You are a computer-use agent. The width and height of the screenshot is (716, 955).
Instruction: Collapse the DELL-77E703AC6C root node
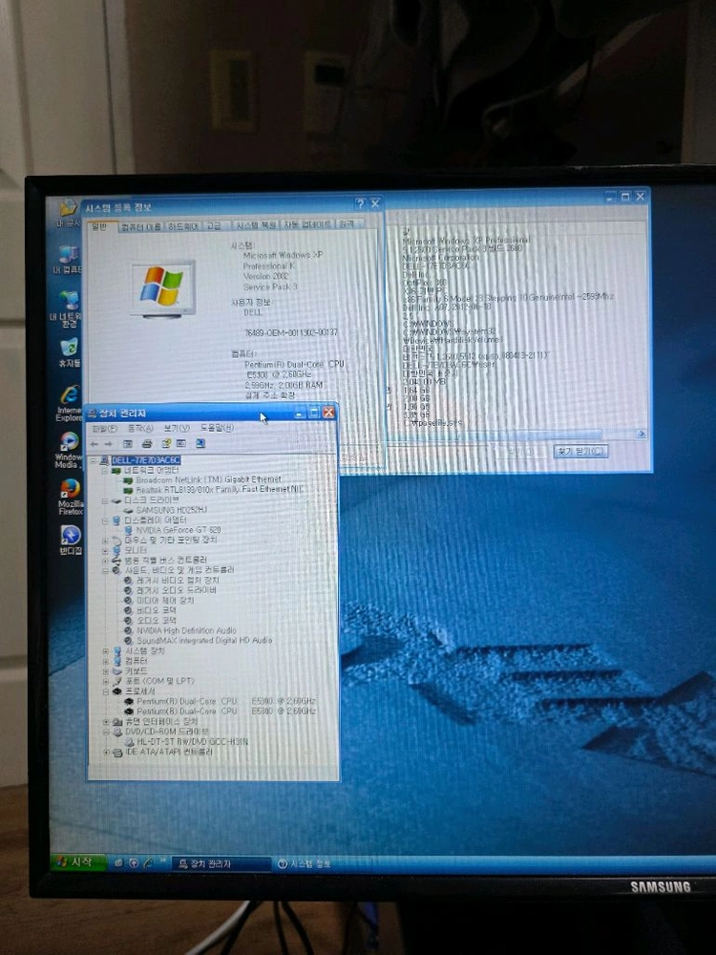pyautogui.click(x=94, y=460)
